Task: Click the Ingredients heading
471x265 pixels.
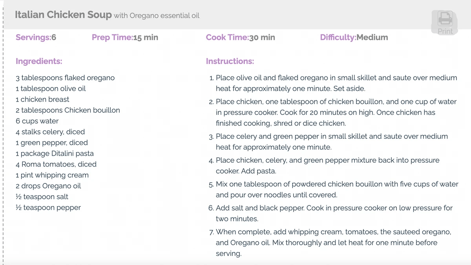Action: coord(39,62)
